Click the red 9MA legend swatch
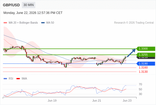 tap(18, 79)
